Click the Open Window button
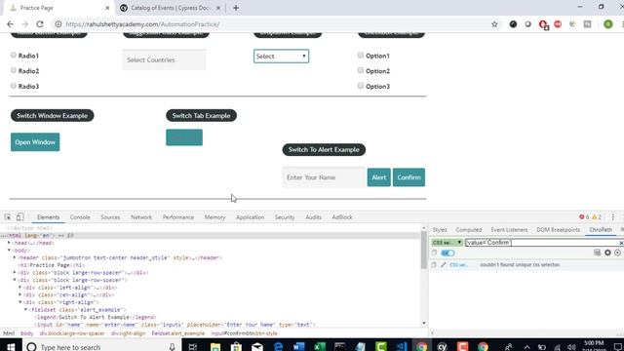624x351 pixels. click(x=35, y=142)
